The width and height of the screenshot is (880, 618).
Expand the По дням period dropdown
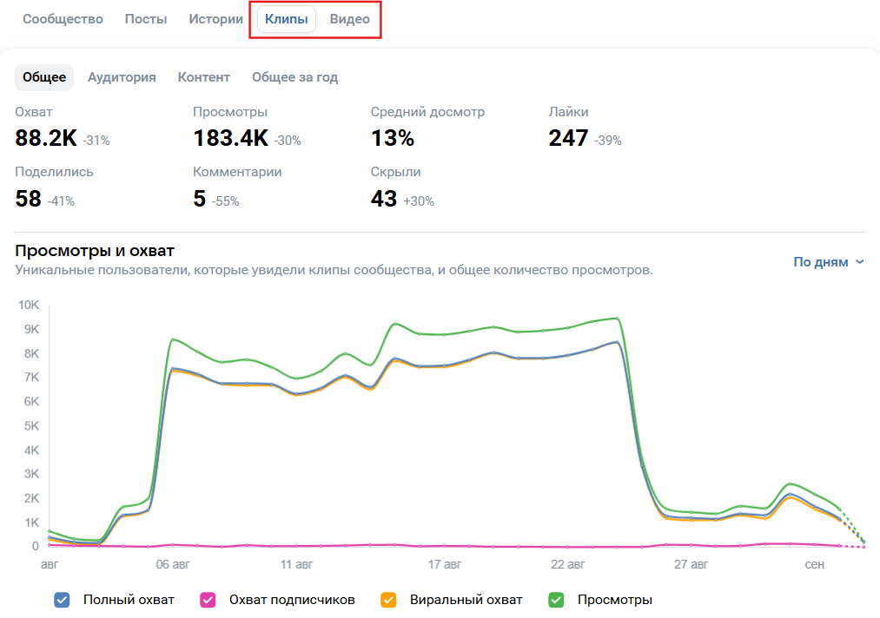click(x=829, y=262)
